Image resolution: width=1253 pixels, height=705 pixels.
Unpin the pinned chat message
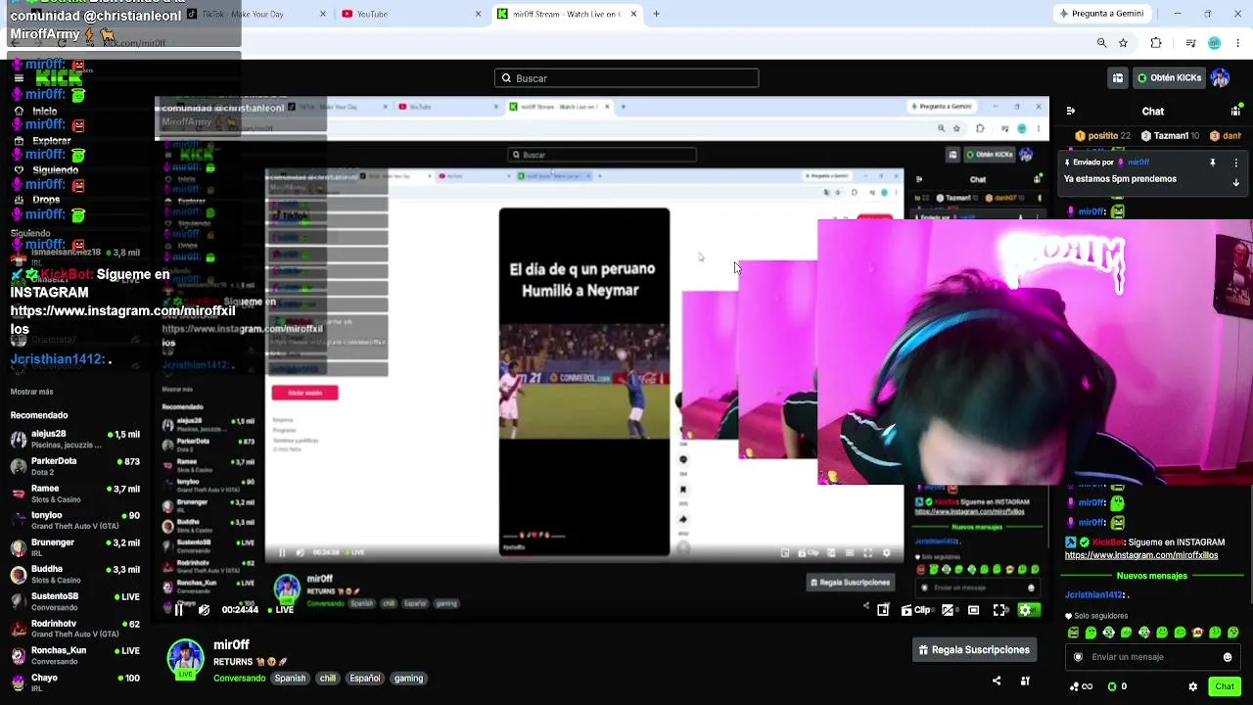[x=1212, y=163]
